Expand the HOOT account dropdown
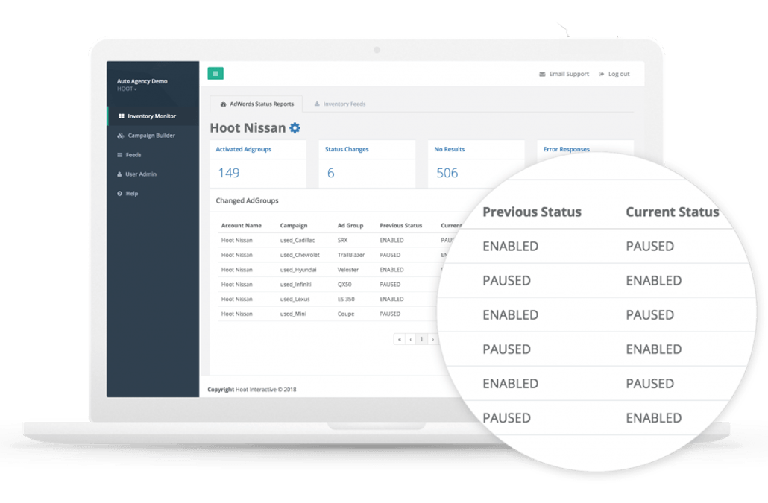768x503 pixels. point(127,89)
